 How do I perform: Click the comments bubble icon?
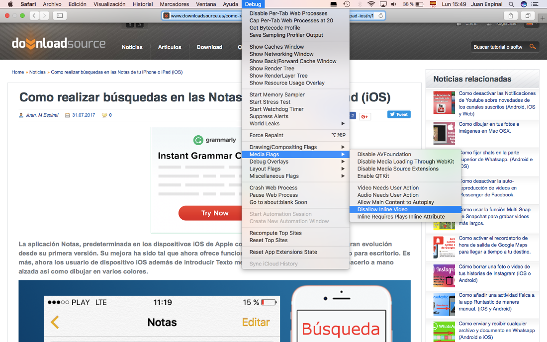104,115
